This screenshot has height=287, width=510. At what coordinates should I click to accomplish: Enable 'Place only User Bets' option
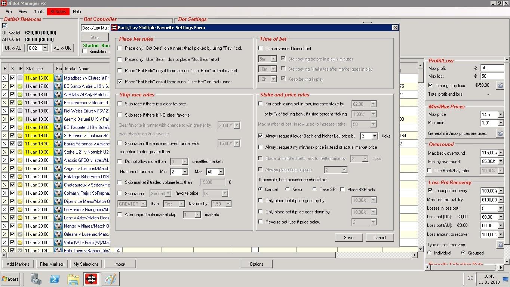pyautogui.click(x=120, y=59)
